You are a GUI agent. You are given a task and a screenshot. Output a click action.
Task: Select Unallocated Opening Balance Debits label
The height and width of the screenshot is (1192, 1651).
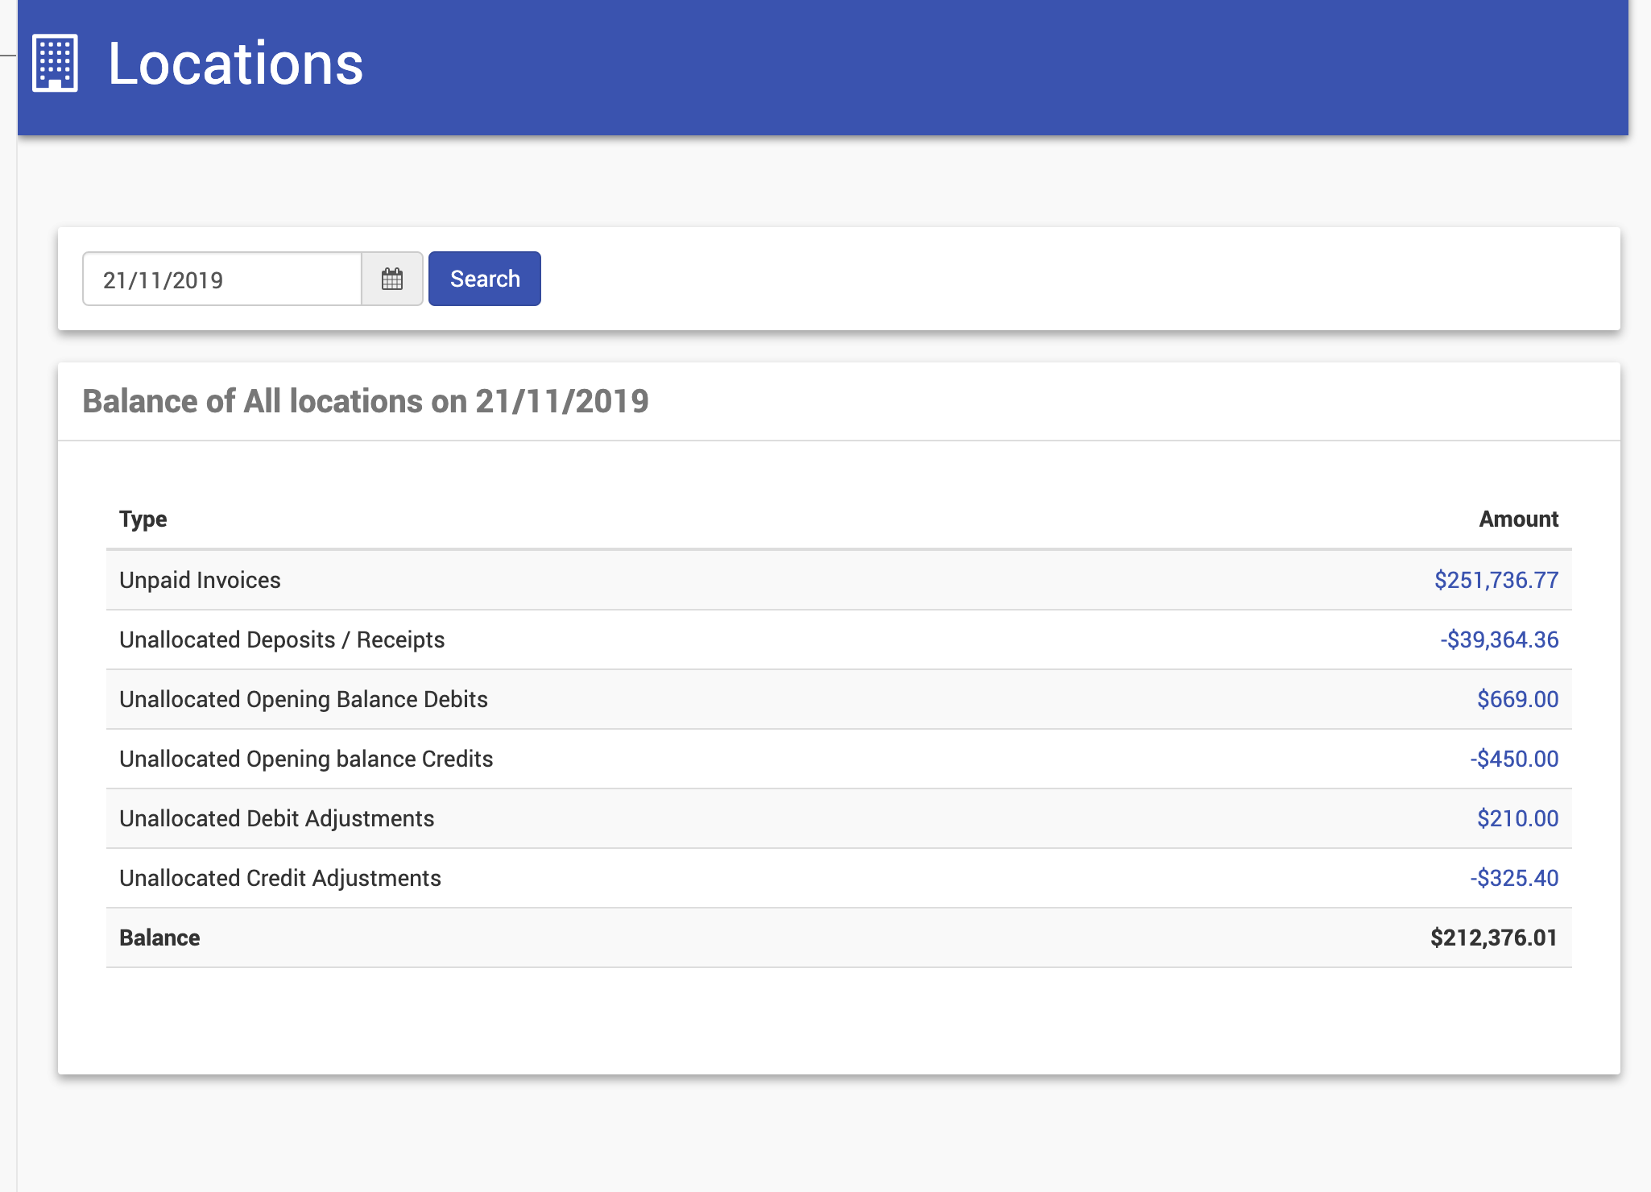[x=304, y=699]
